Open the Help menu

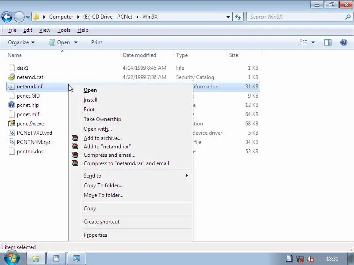[83, 30]
